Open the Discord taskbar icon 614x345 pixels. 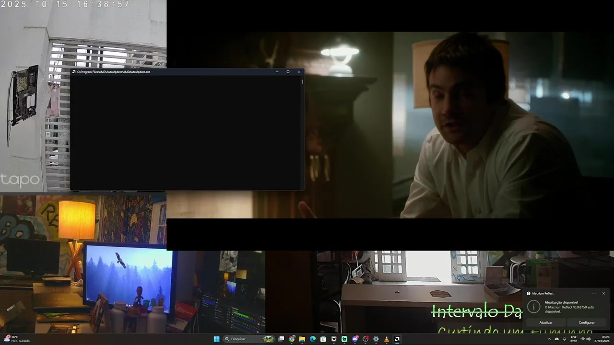355,339
